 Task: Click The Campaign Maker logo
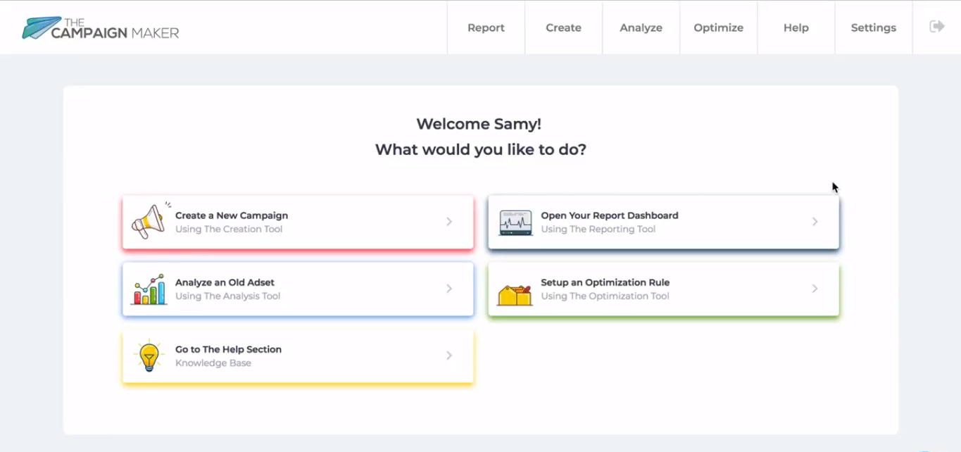101,27
